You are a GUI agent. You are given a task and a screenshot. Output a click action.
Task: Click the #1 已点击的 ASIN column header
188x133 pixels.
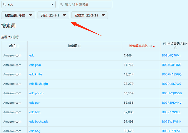175,44
